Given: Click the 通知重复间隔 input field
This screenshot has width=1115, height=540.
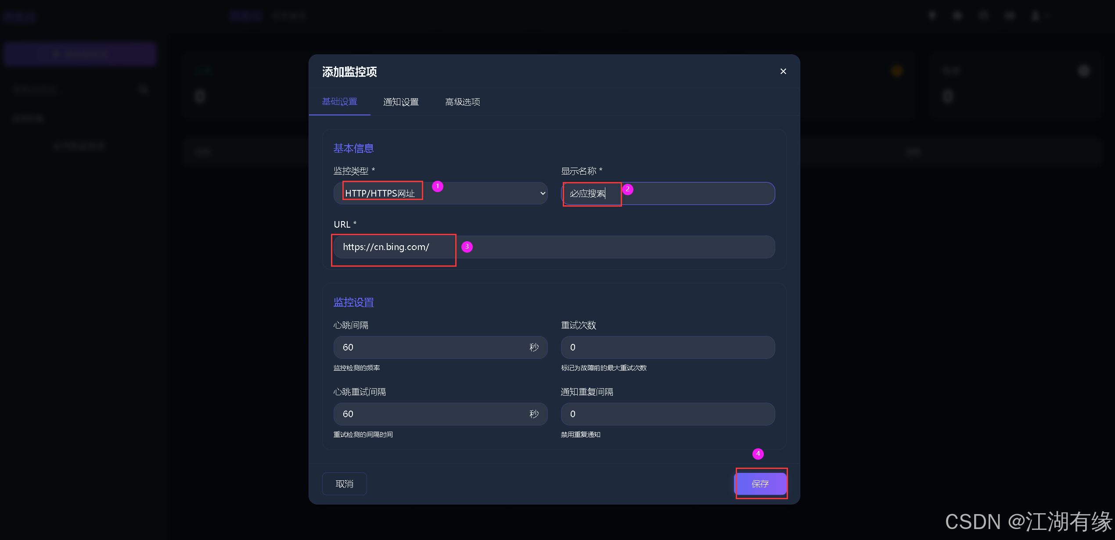Looking at the screenshot, I should coord(667,414).
